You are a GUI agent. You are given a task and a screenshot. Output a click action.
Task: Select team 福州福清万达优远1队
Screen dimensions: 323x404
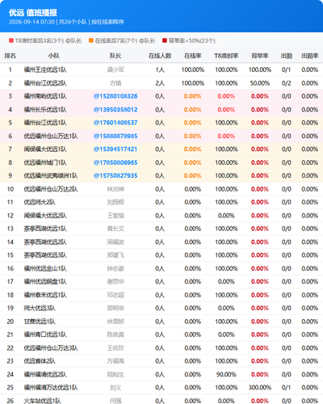tap(51, 388)
